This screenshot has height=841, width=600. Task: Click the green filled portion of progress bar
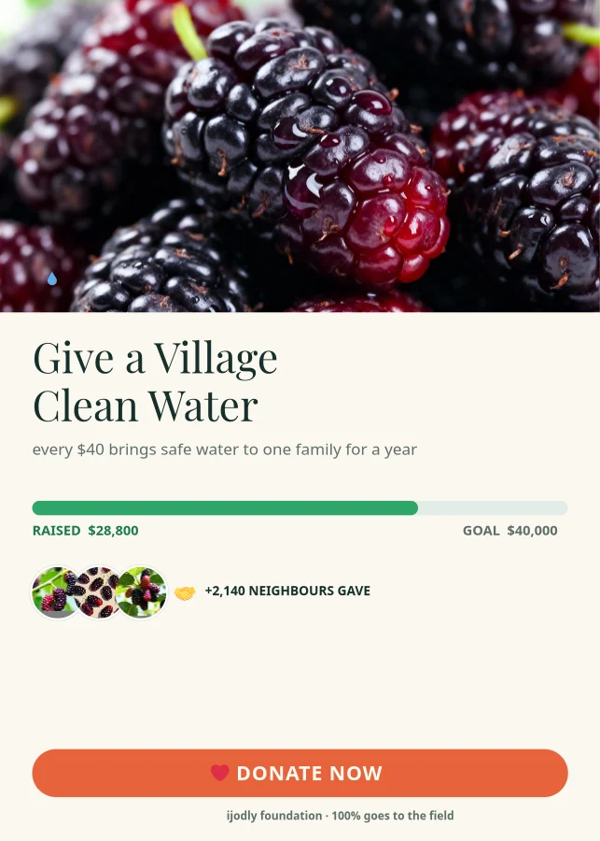(225, 508)
